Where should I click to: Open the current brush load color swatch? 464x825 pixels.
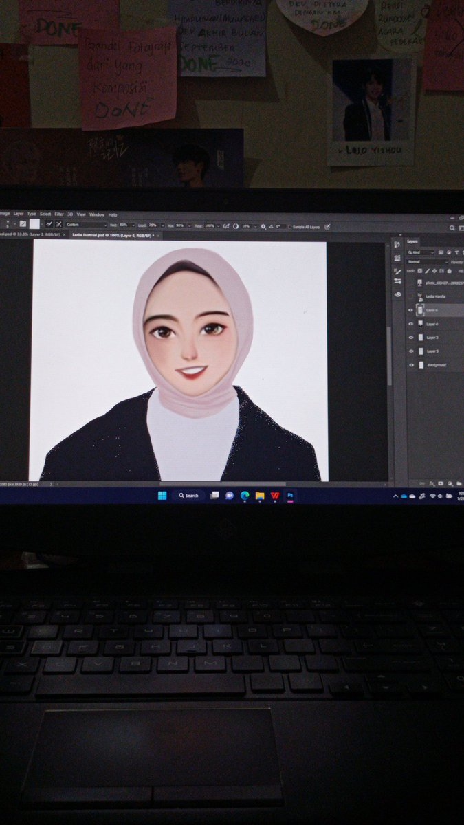click(34, 224)
